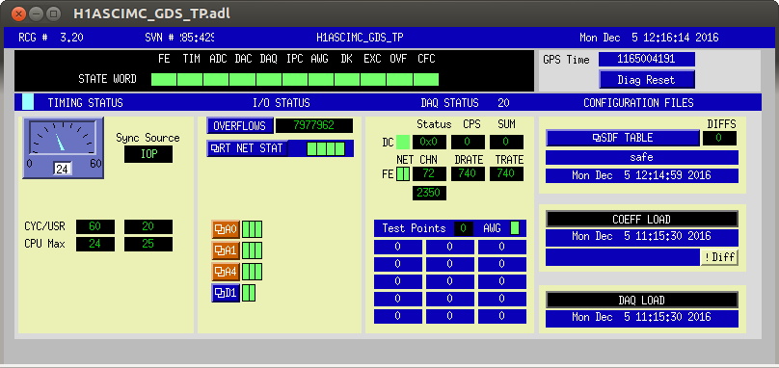779x368 pixels.
Task: Click the COEFF LOAD button
Action: pos(641,219)
